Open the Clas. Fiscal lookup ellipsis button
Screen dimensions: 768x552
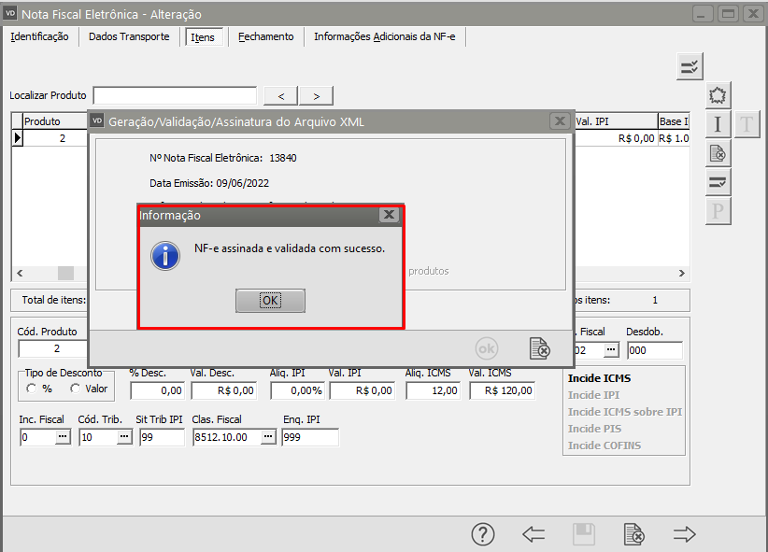268,437
